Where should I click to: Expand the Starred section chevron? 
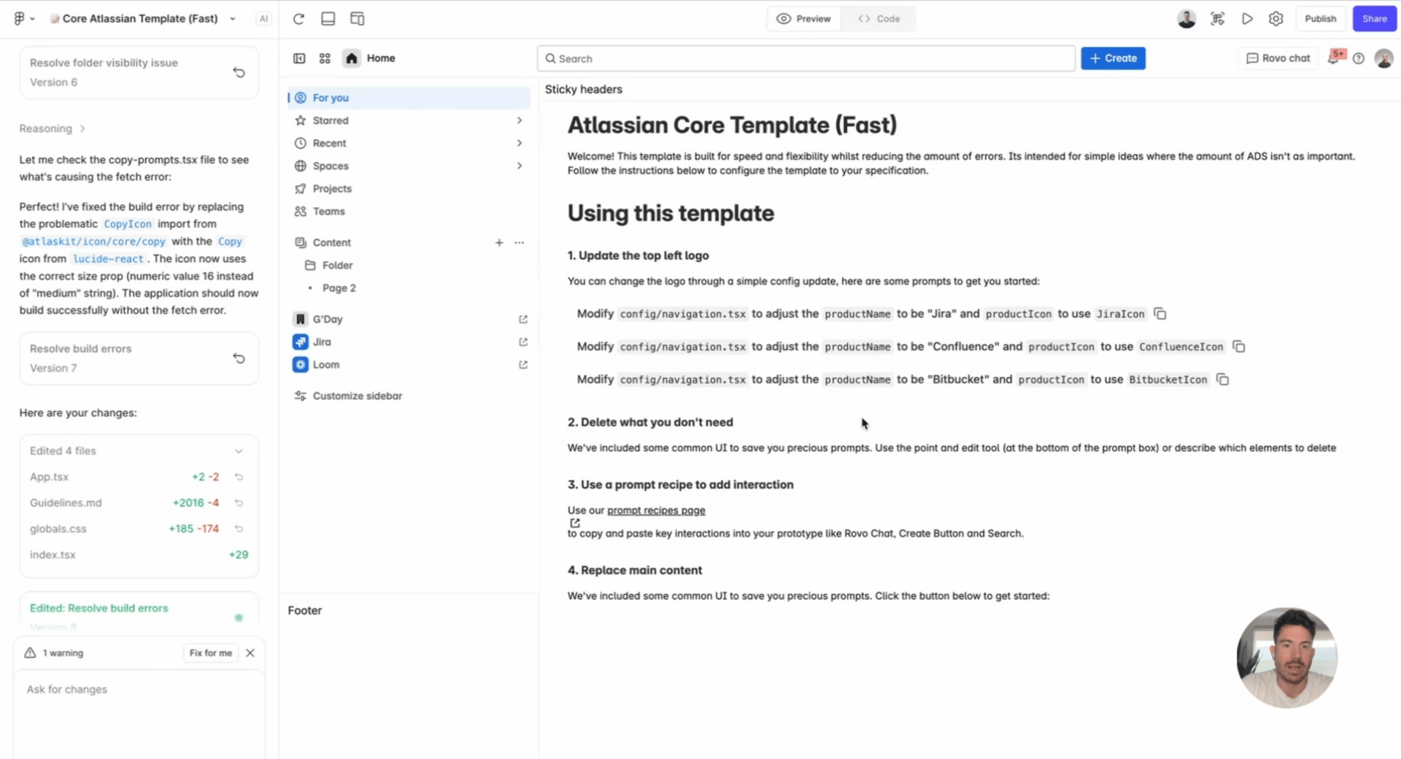pyautogui.click(x=519, y=120)
